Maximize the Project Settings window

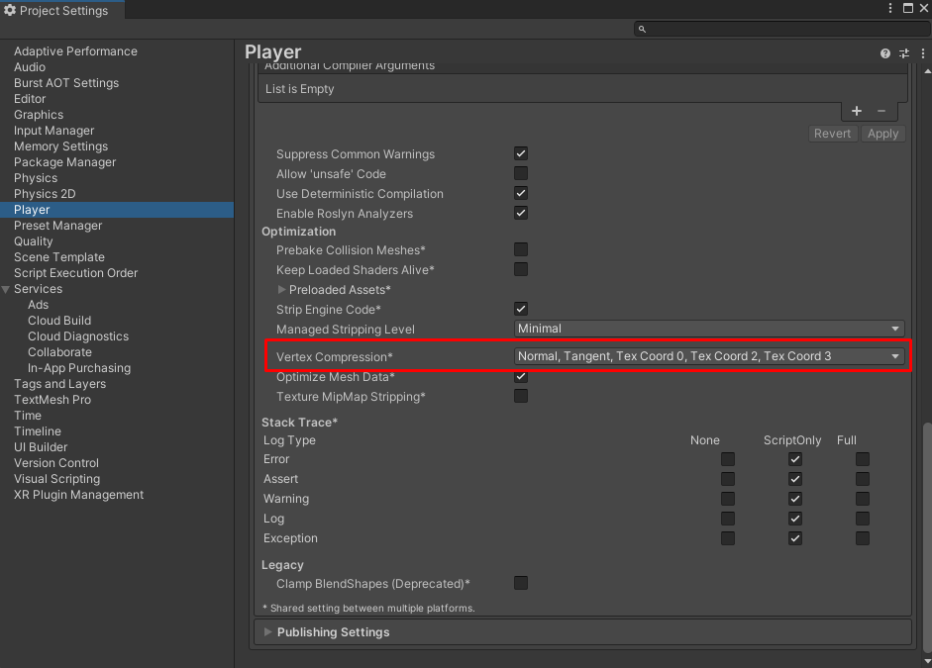click(908, 8)
